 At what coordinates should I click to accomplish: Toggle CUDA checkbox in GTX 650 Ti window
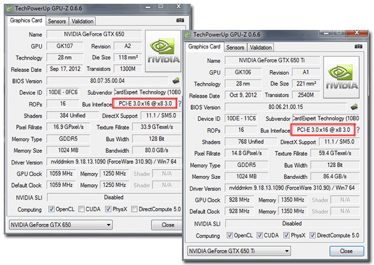coord(259,235)
